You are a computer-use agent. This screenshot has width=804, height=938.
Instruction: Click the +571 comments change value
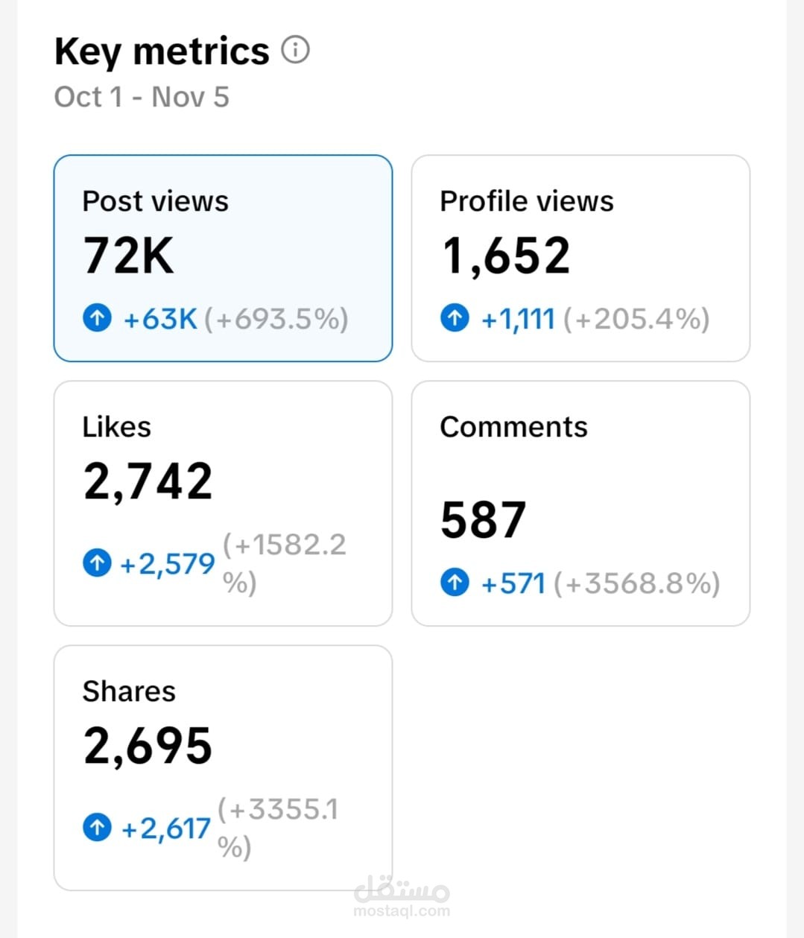513,583
